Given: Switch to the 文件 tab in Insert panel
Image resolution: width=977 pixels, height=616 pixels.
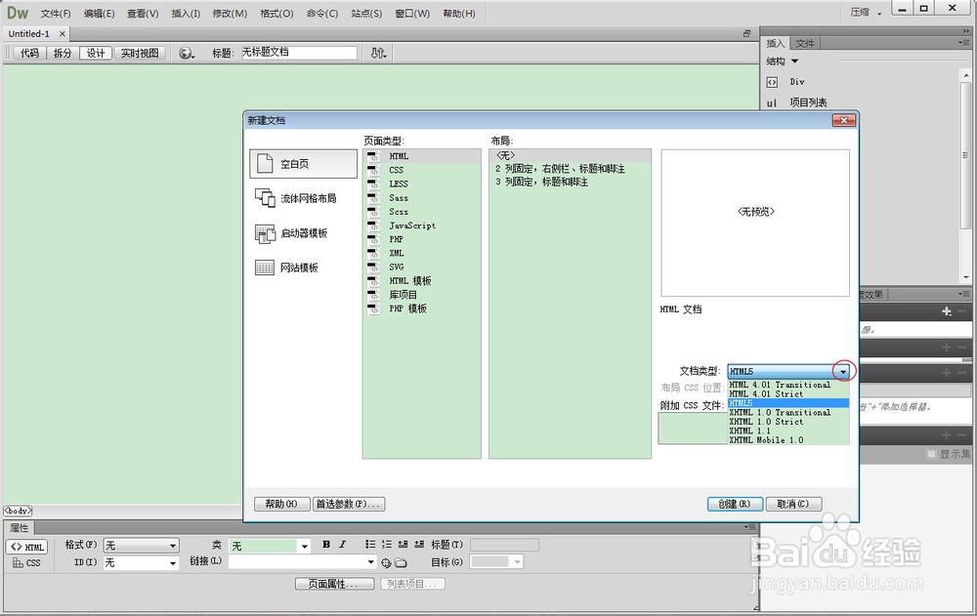Looking at the screenshot, I should (804, 43).
